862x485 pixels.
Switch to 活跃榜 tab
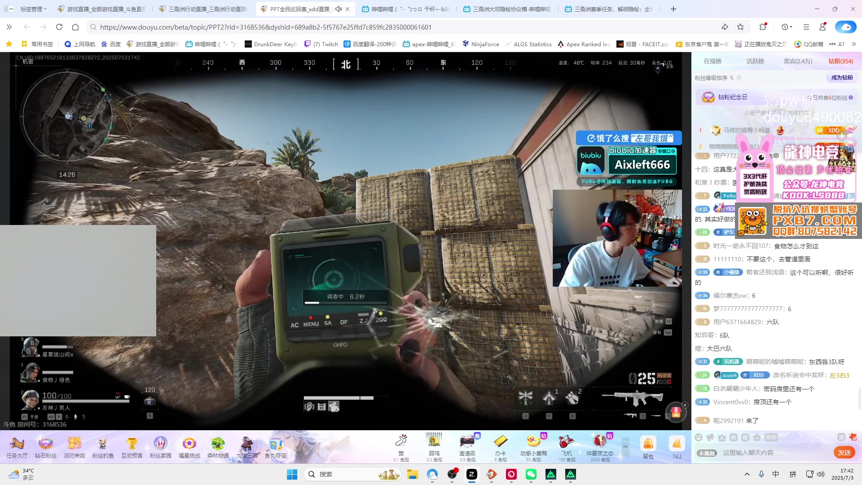(755, 61)
